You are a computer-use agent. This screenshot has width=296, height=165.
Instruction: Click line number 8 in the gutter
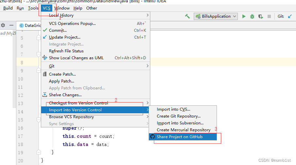22,63
